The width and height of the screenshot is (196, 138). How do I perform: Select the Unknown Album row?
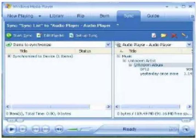pos(163,65)
